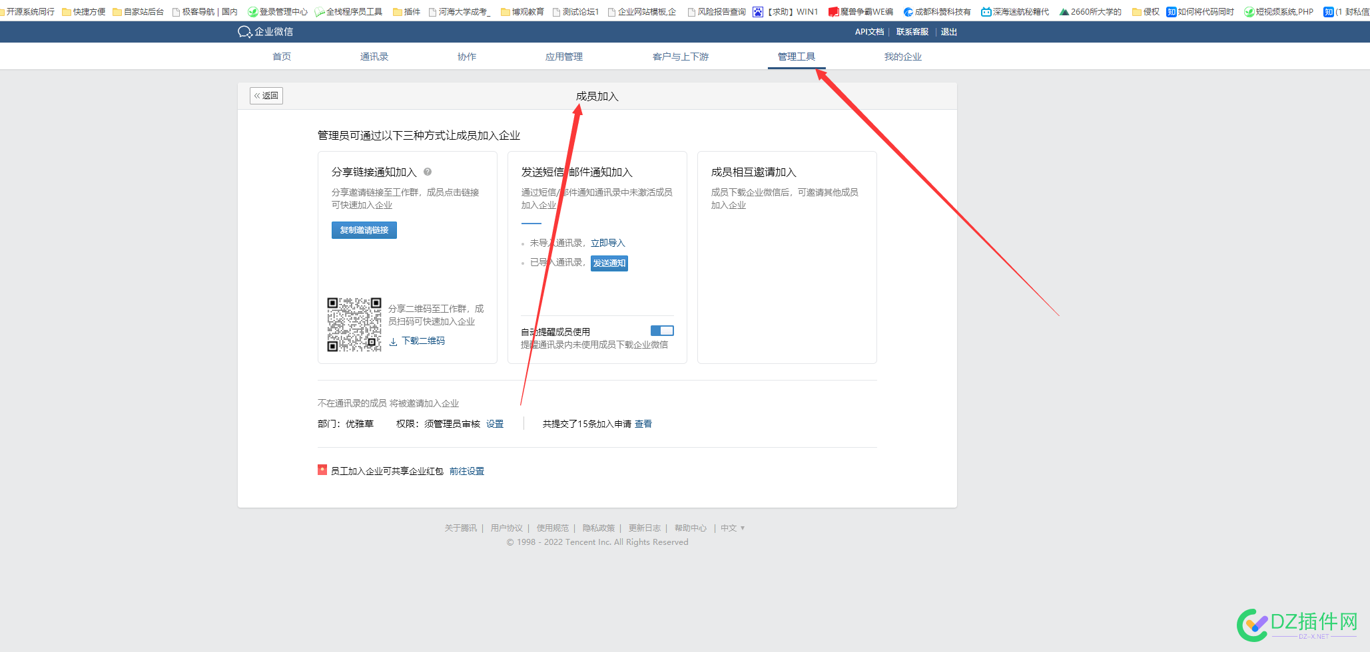
Task: Click the red packet icon before 员工加入企业
Action: tap(322, 470)
